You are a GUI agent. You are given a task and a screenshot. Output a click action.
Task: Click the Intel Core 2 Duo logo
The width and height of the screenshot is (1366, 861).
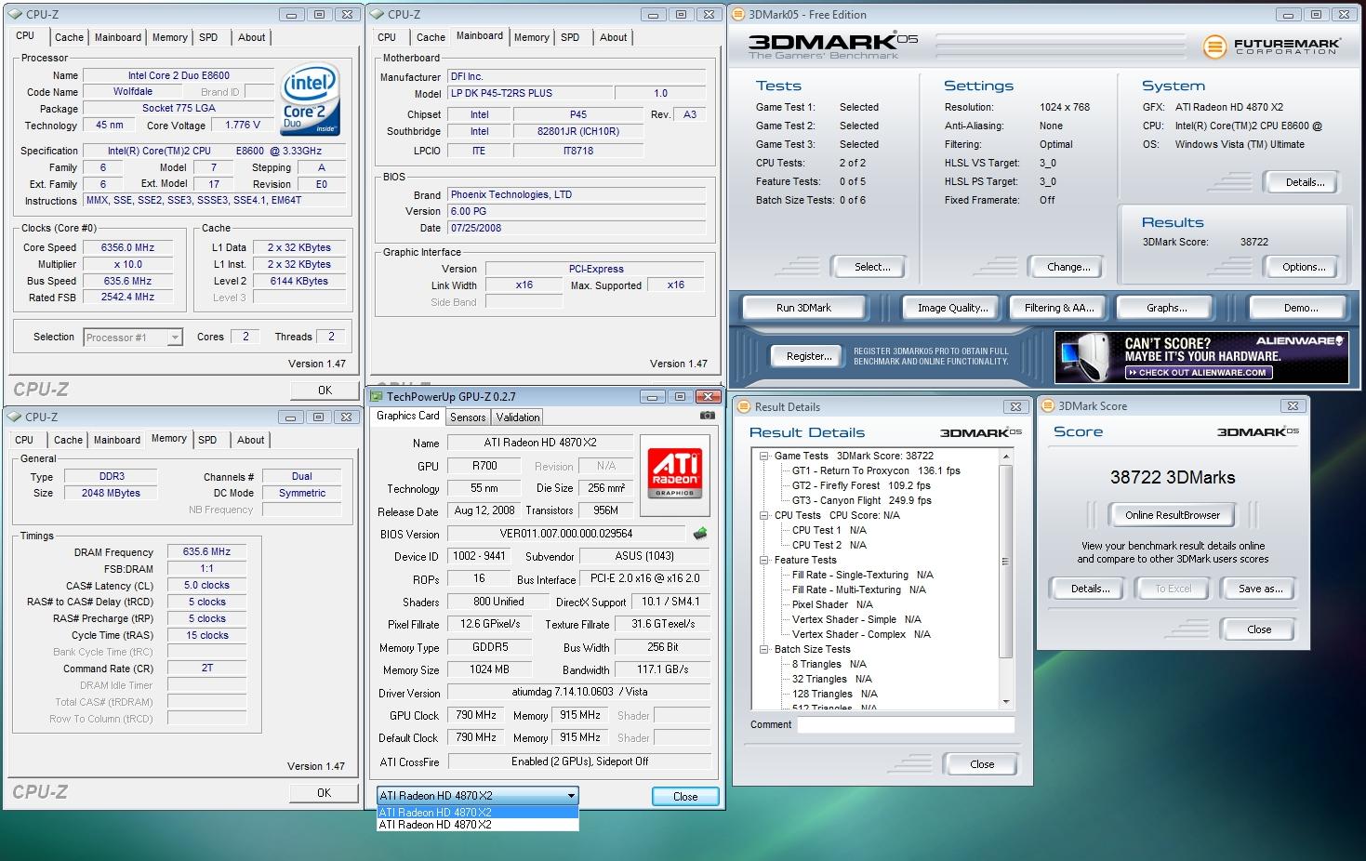coord(311,100)
